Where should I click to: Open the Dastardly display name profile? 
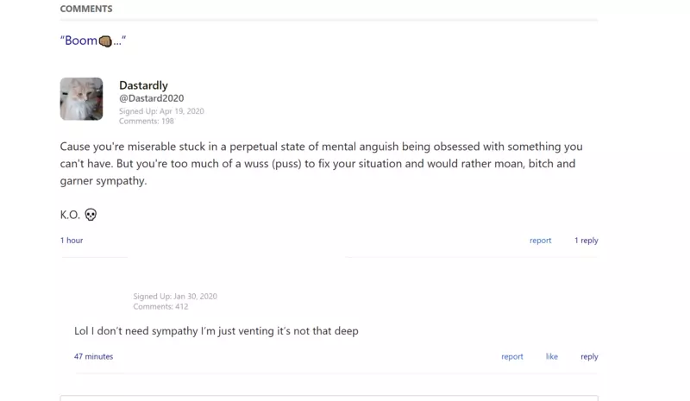point(143,85)
